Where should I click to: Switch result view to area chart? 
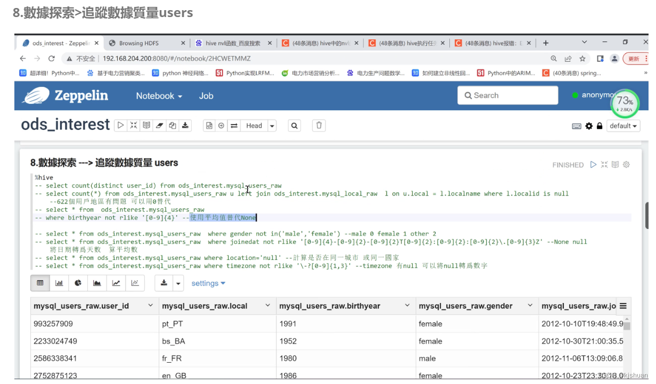coord(97,283)
